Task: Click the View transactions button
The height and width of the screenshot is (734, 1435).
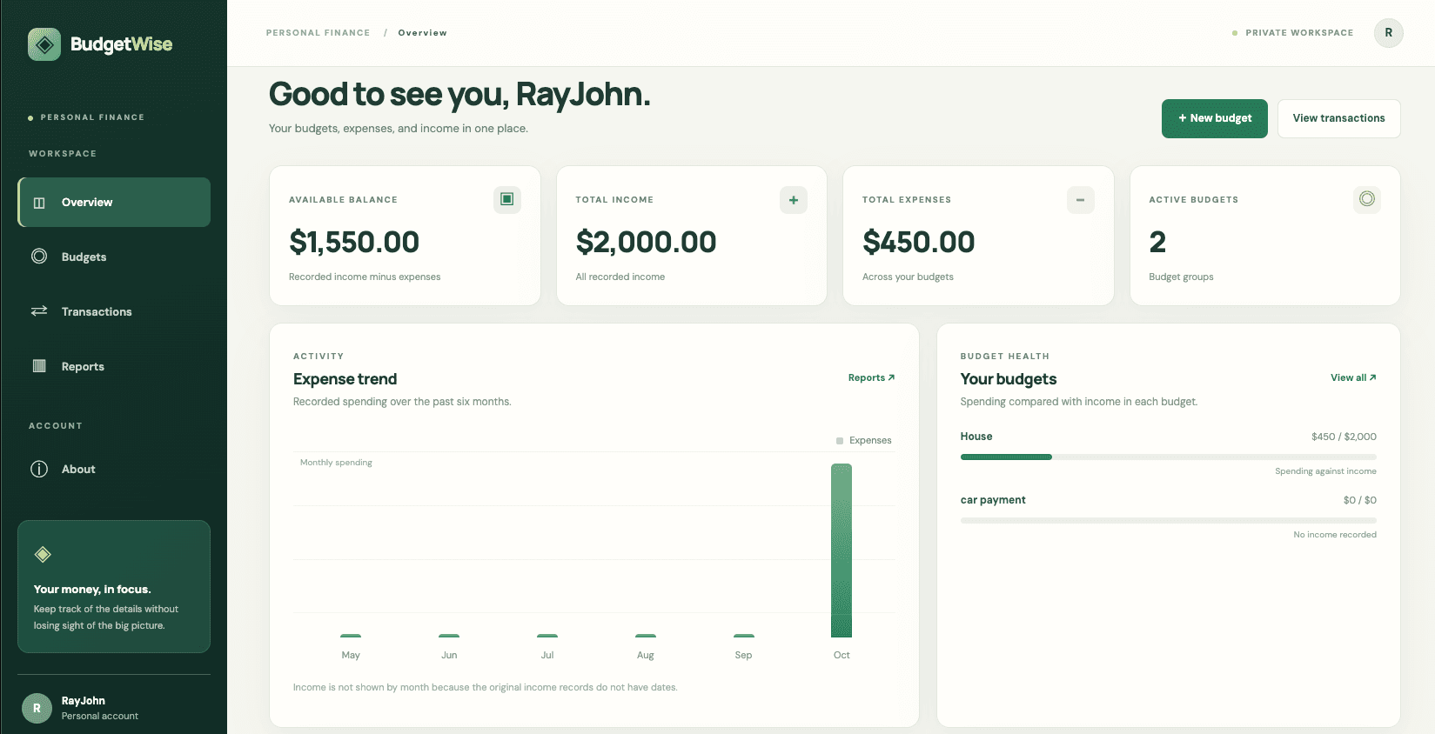Action: click(1339, 118)
